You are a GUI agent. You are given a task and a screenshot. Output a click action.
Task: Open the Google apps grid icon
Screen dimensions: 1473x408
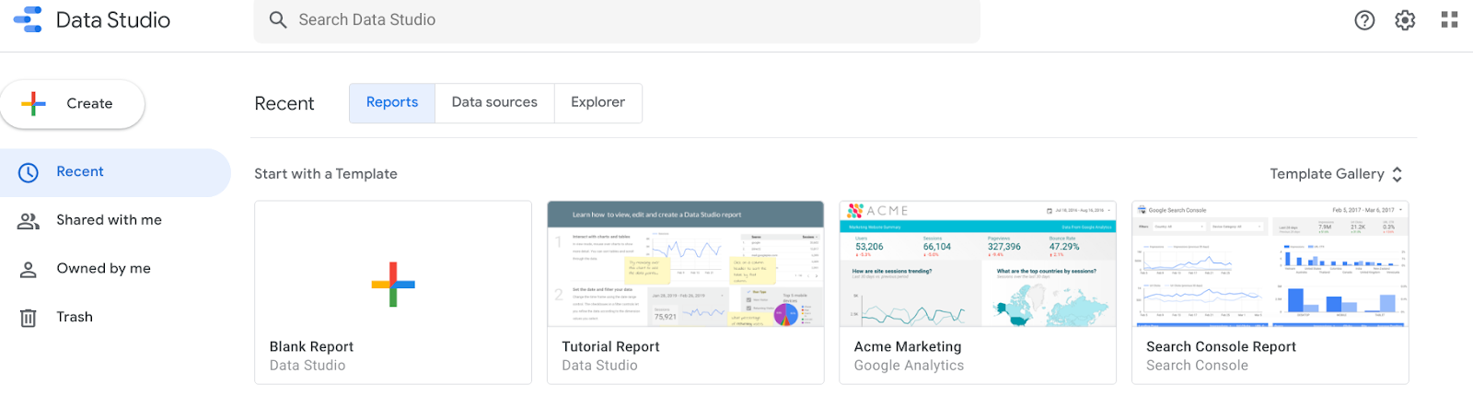[x=1449, y=19]
